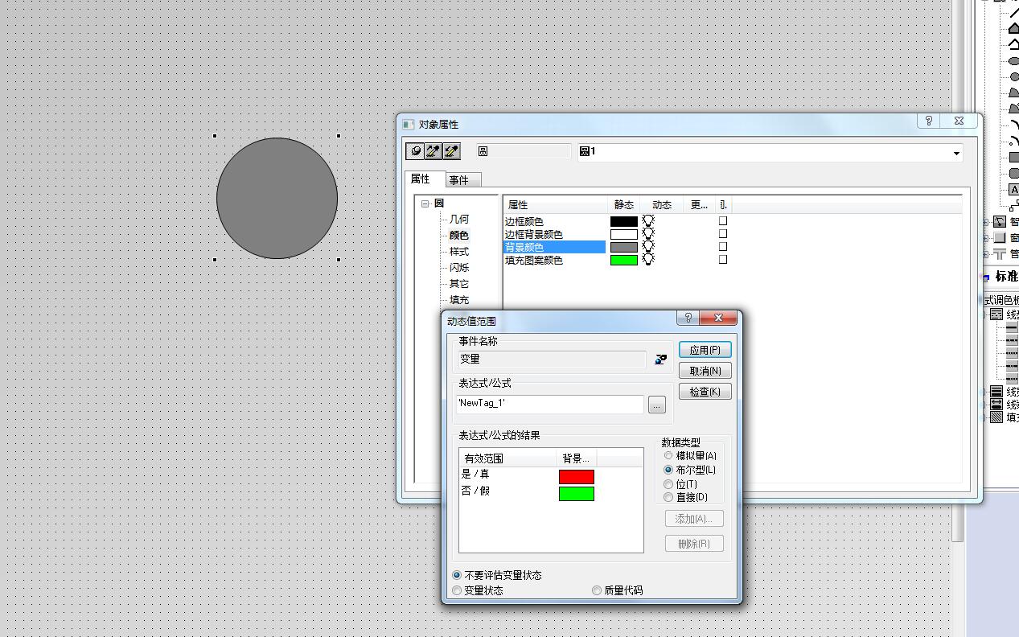1019x637 pixels.
Task: Select the smart objects icon in palette tree
Action: [x=1000, y=221]
